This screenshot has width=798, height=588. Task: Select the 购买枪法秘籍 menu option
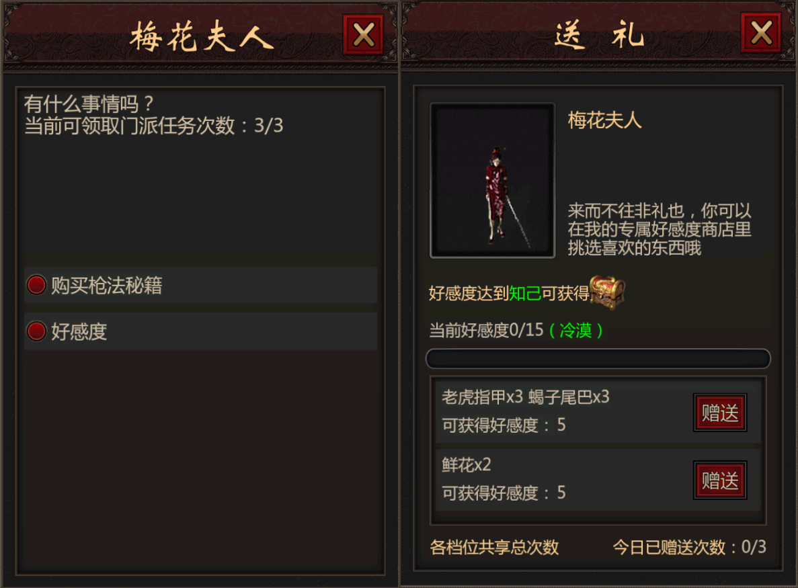click(200, 285)
